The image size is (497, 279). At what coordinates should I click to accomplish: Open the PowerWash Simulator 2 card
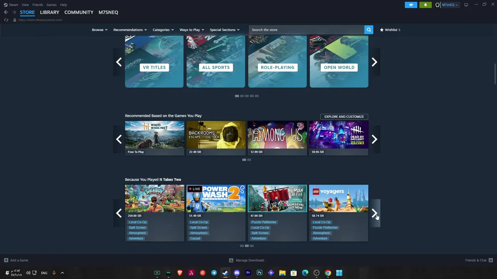216,213
